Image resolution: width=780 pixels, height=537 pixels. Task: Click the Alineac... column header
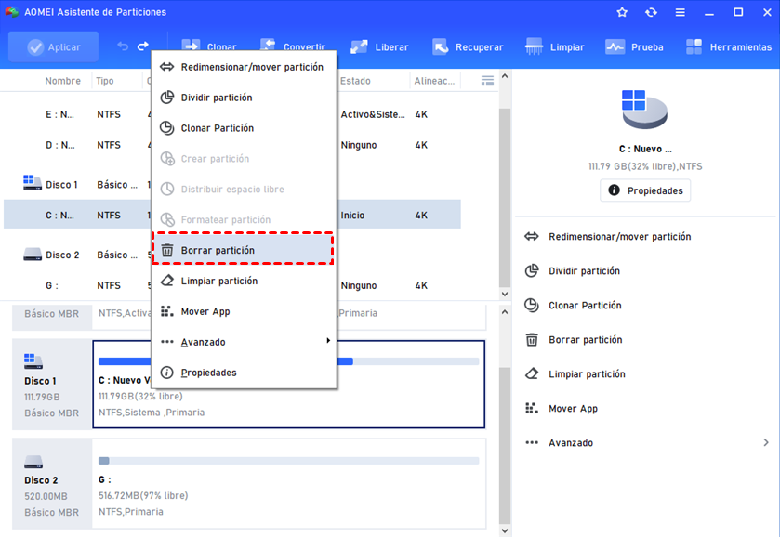click(x=434, y=81)
